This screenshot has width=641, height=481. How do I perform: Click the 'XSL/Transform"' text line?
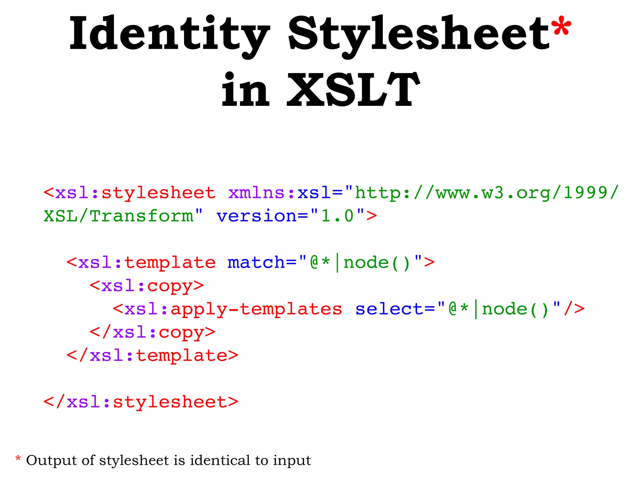[x=123, y=216]
